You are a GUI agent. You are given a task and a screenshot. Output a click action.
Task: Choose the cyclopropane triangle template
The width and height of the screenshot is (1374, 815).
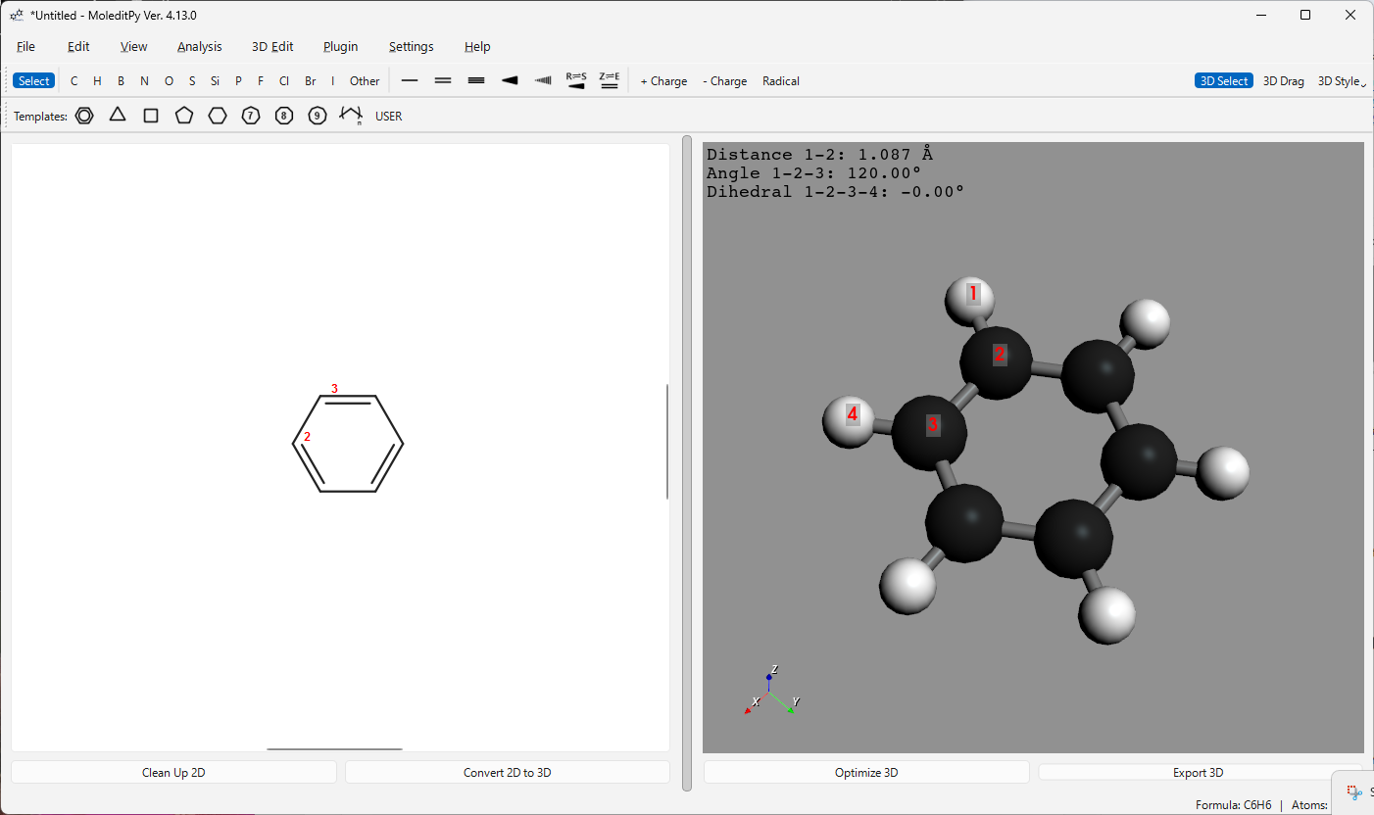[x=118, y=116]
